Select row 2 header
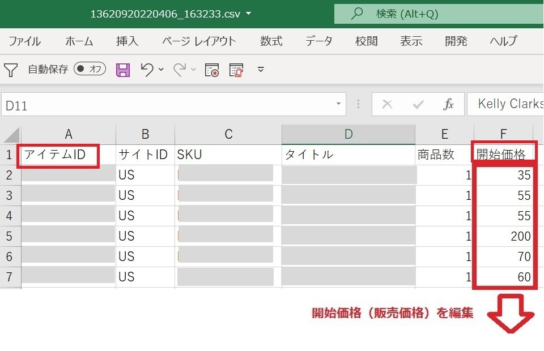Image resolution: width=544 pixels, height=351 pixels. (x=10, y=175)
